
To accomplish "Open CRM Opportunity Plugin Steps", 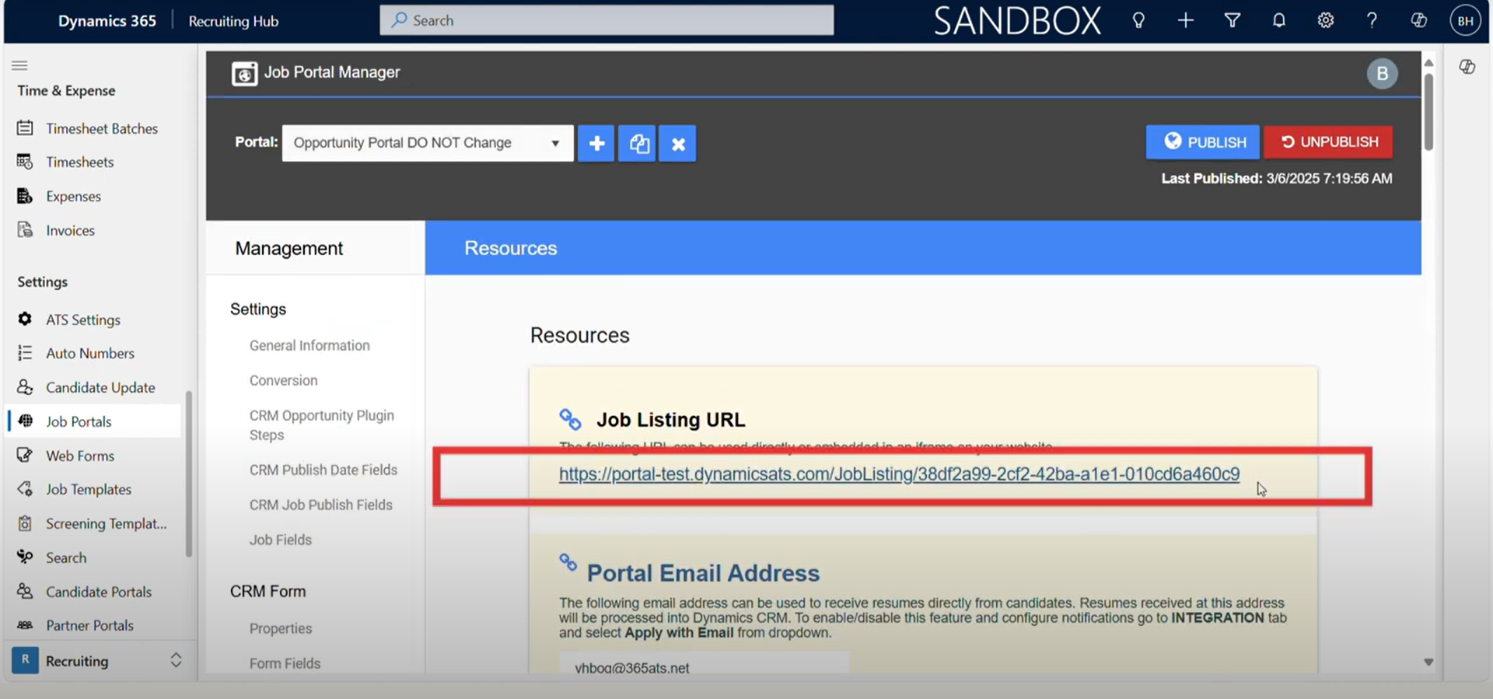I will click(322, 425).
